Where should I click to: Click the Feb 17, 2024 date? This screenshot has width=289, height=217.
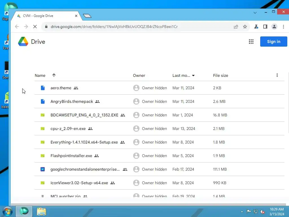click(183, 169)
